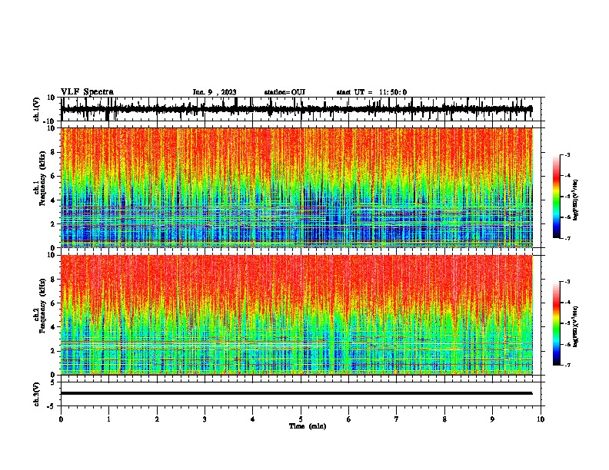Click the "-7" label on ch.1 color bar
This screenshot has height=470, width=609.
click(567, 239)
